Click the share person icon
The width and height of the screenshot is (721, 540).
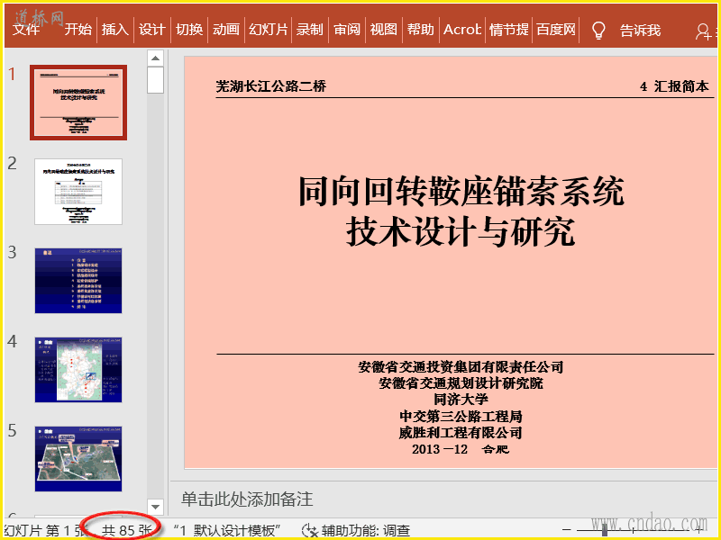point(703,31)
